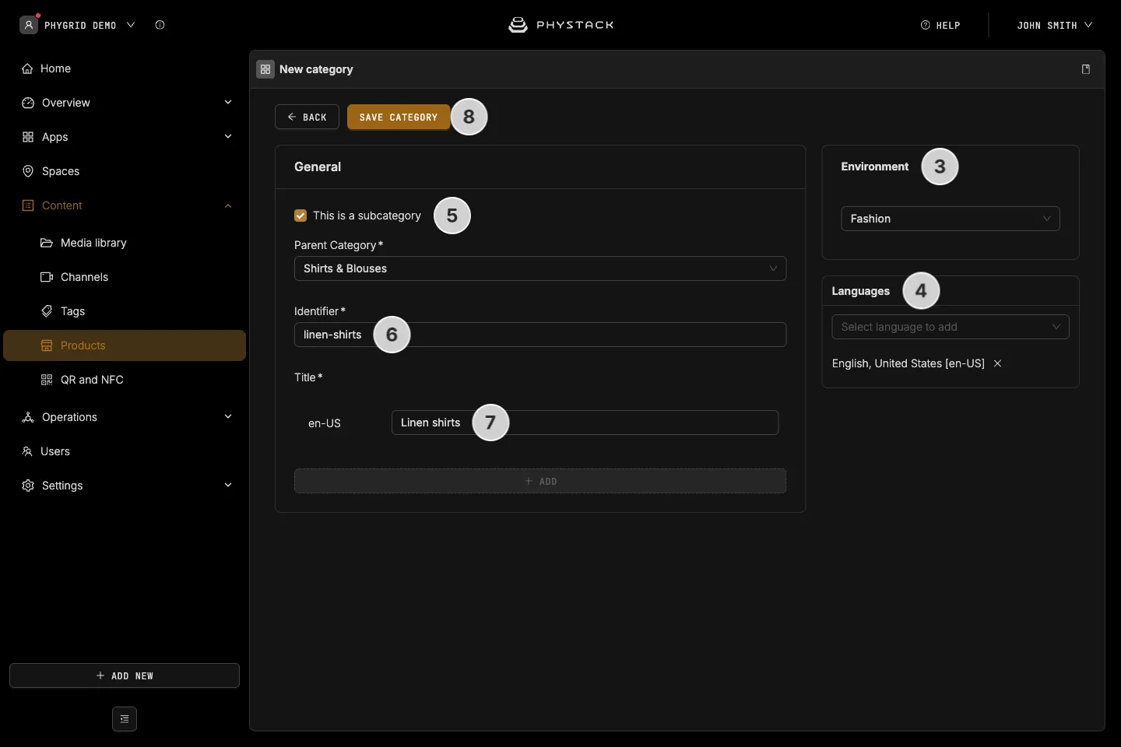Open Select language to add dropdown
The height and width of the screenshot is (747, 1121).
pos(951,327)
